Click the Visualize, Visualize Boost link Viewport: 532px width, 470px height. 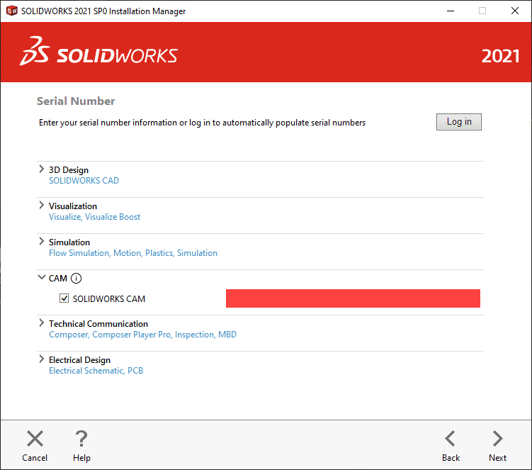pos(94,217)
